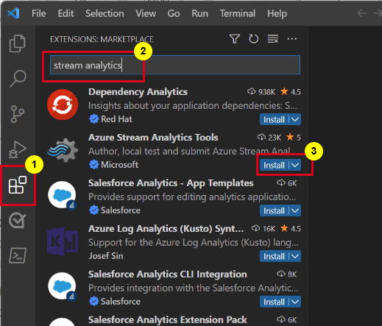Open Salesforce Analytics - App Templates title

point(171,183)
